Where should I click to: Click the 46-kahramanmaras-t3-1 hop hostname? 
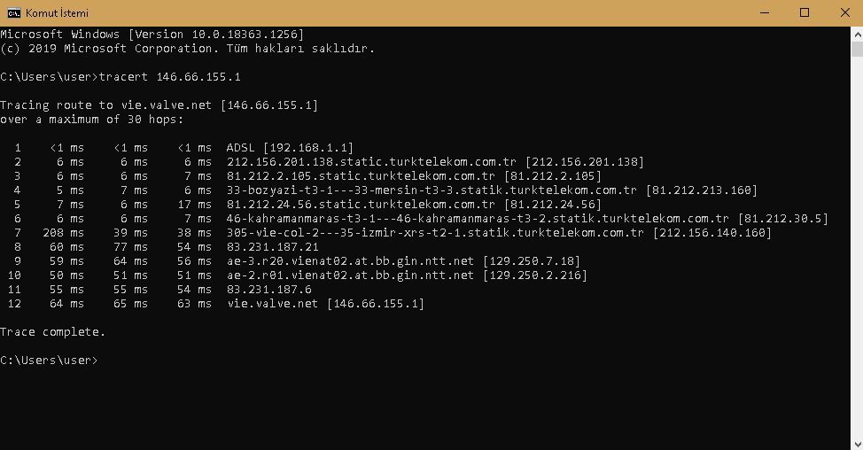click(478, 219)
